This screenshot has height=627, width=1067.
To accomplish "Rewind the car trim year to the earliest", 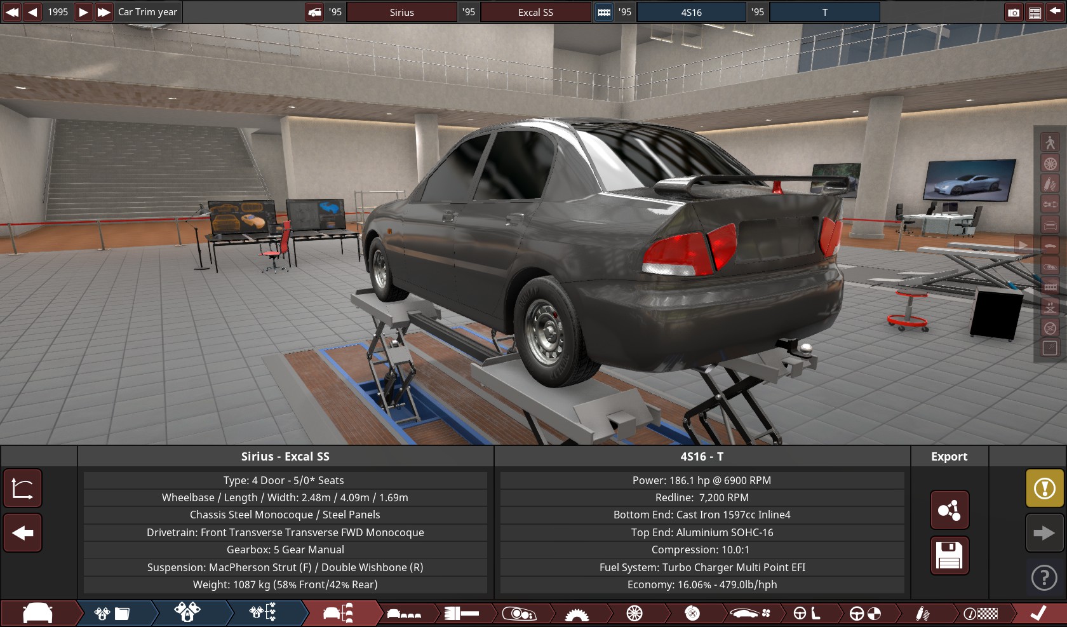I will (12, 12).
